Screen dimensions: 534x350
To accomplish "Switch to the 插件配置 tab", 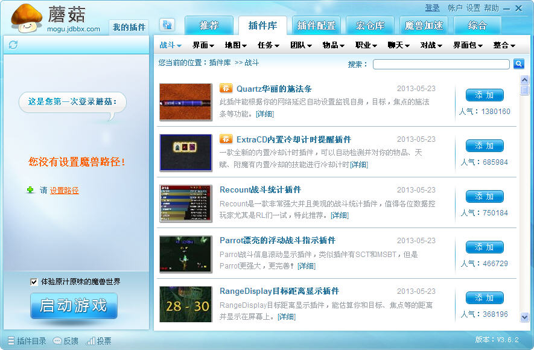I will [317, 26].
